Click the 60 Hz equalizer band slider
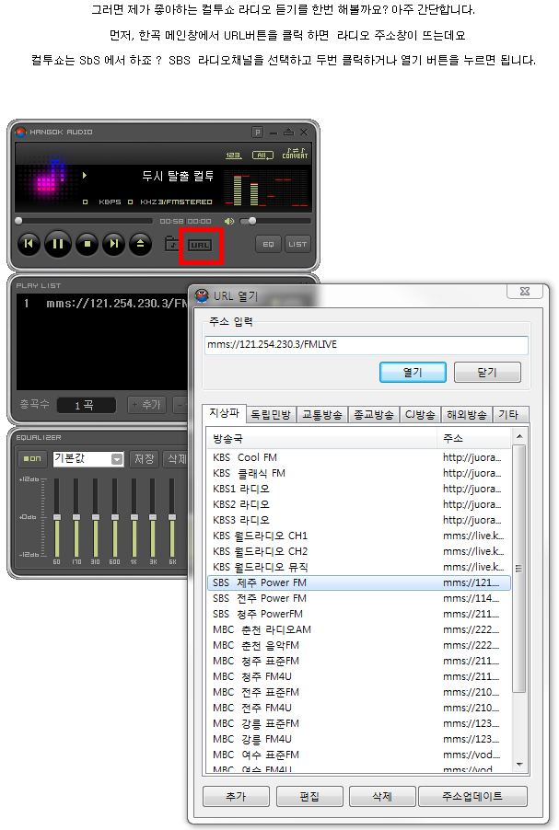The width and height of the screenshot is (559, 830). tap(57, 516)
